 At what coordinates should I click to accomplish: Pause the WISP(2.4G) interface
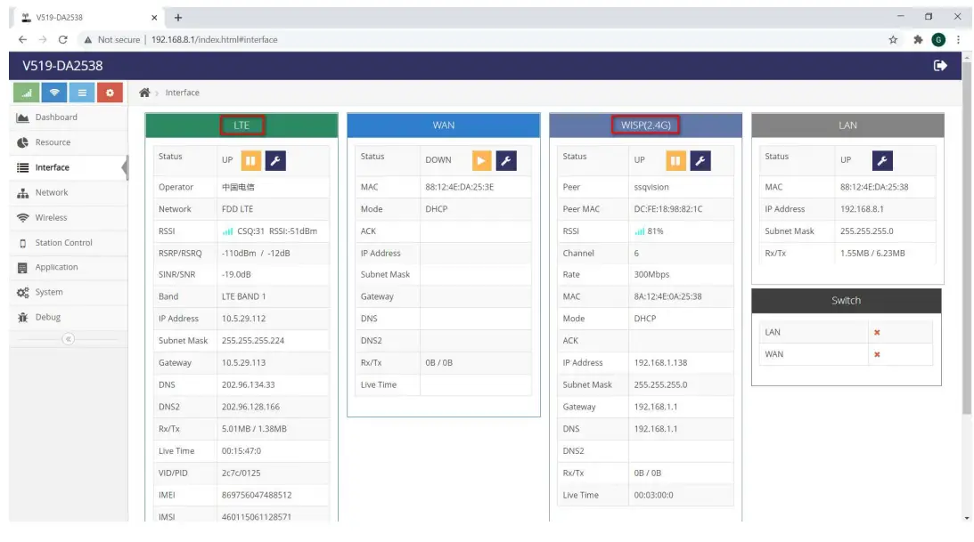click(675, 160)
